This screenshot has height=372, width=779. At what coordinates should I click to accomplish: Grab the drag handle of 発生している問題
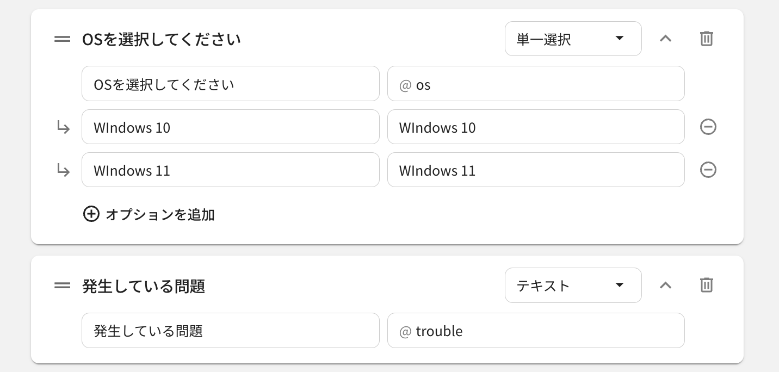pos(63,286)
